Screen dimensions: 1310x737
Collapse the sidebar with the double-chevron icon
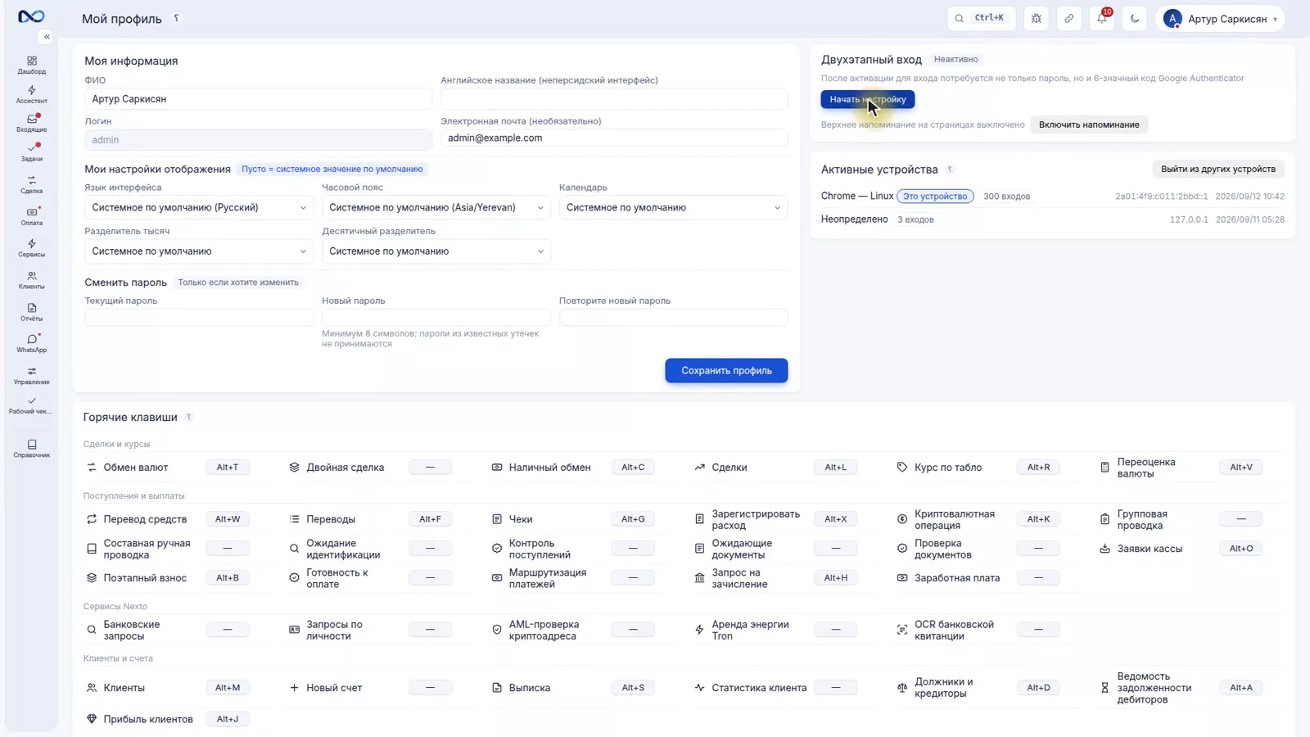point(47,37)
